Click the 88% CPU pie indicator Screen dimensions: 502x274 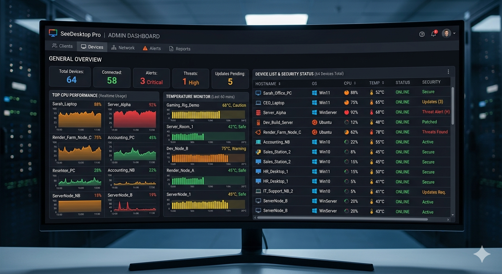pyautogui.click(x=347, y=92)
